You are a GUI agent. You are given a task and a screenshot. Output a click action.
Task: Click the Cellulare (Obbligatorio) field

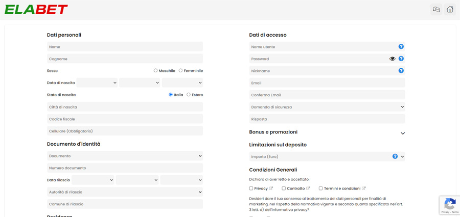125,131
